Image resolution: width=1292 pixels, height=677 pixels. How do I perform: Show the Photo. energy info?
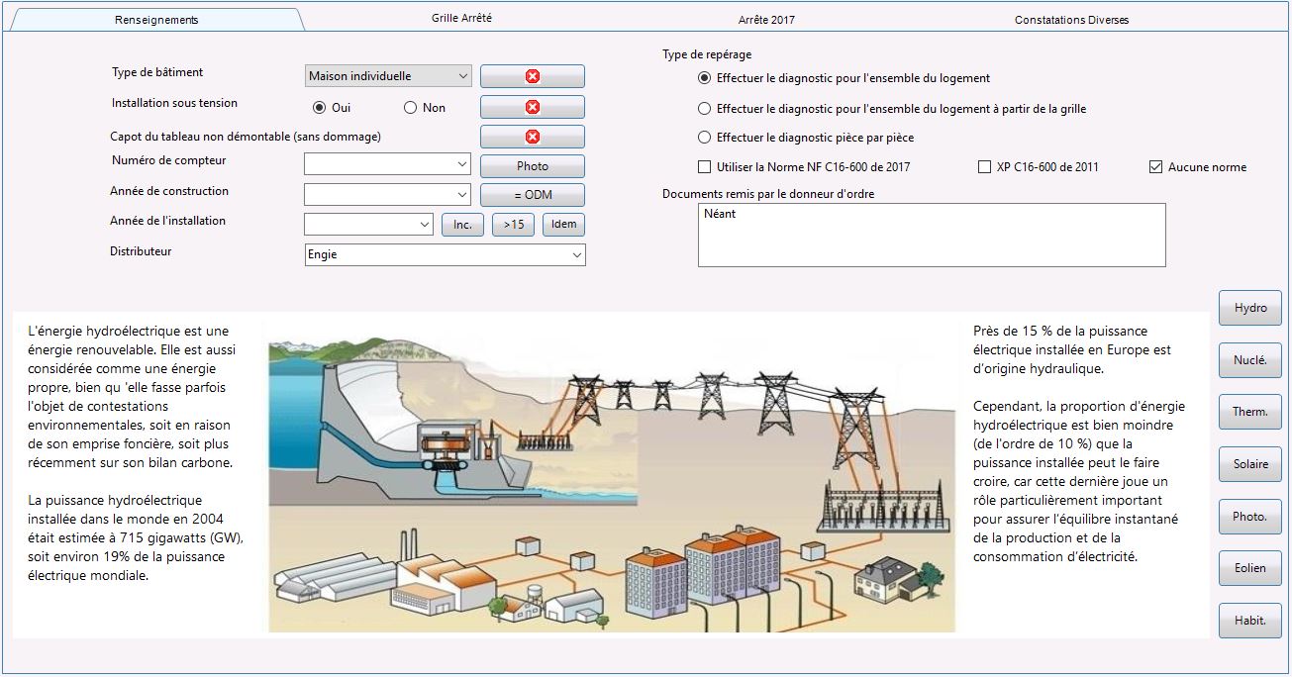pos(1250,517)
